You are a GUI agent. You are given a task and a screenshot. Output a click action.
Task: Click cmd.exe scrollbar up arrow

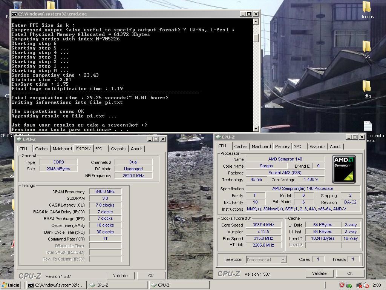[x=256, y=22]
